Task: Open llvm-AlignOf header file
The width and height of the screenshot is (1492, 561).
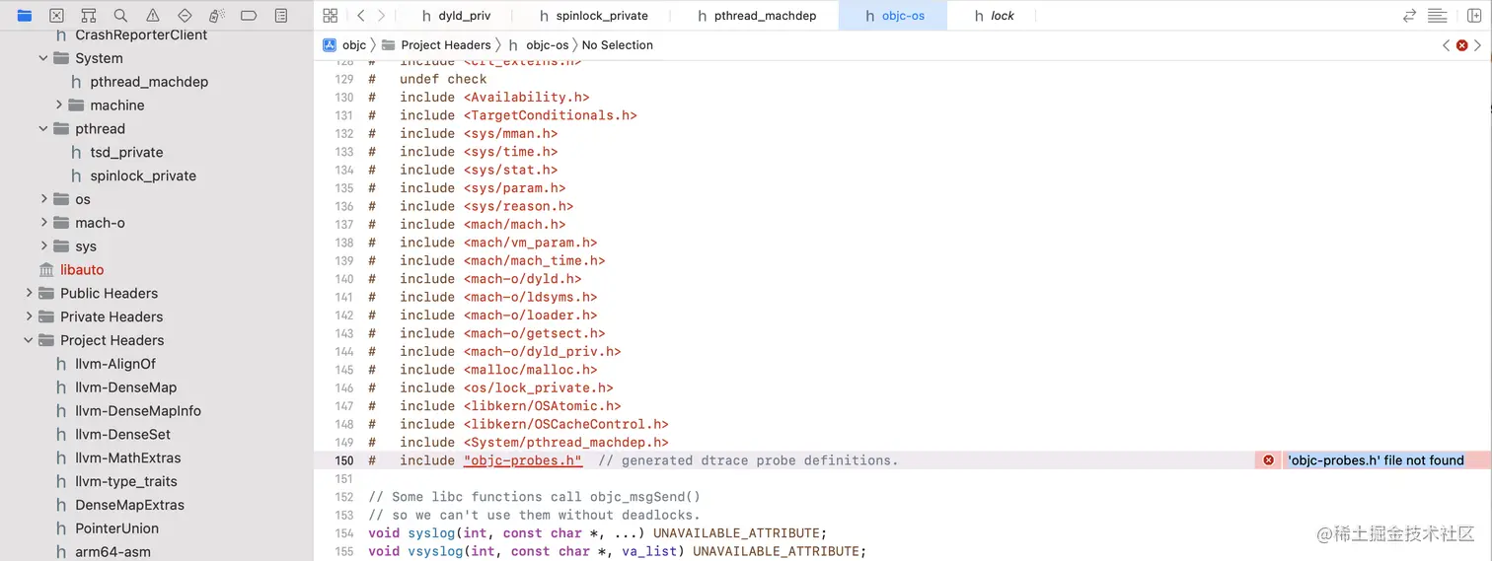Action: (x=115, y=364)
